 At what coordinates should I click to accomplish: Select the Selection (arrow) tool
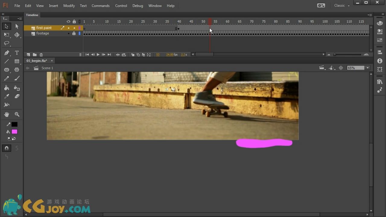click(6, 26)
